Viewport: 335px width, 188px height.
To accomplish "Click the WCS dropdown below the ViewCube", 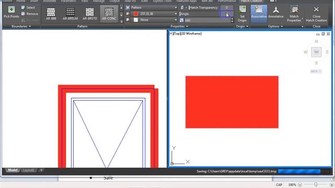I will pyautogui.click(x=316, y=71).
